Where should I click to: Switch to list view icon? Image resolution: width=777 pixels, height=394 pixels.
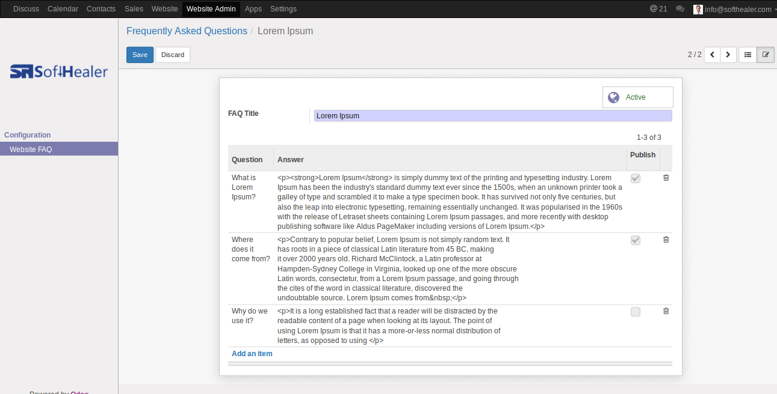click(x=748, y=55)
